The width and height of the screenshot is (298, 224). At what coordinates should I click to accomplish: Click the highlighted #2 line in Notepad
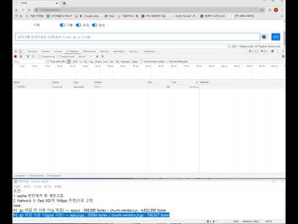[91, 215]
